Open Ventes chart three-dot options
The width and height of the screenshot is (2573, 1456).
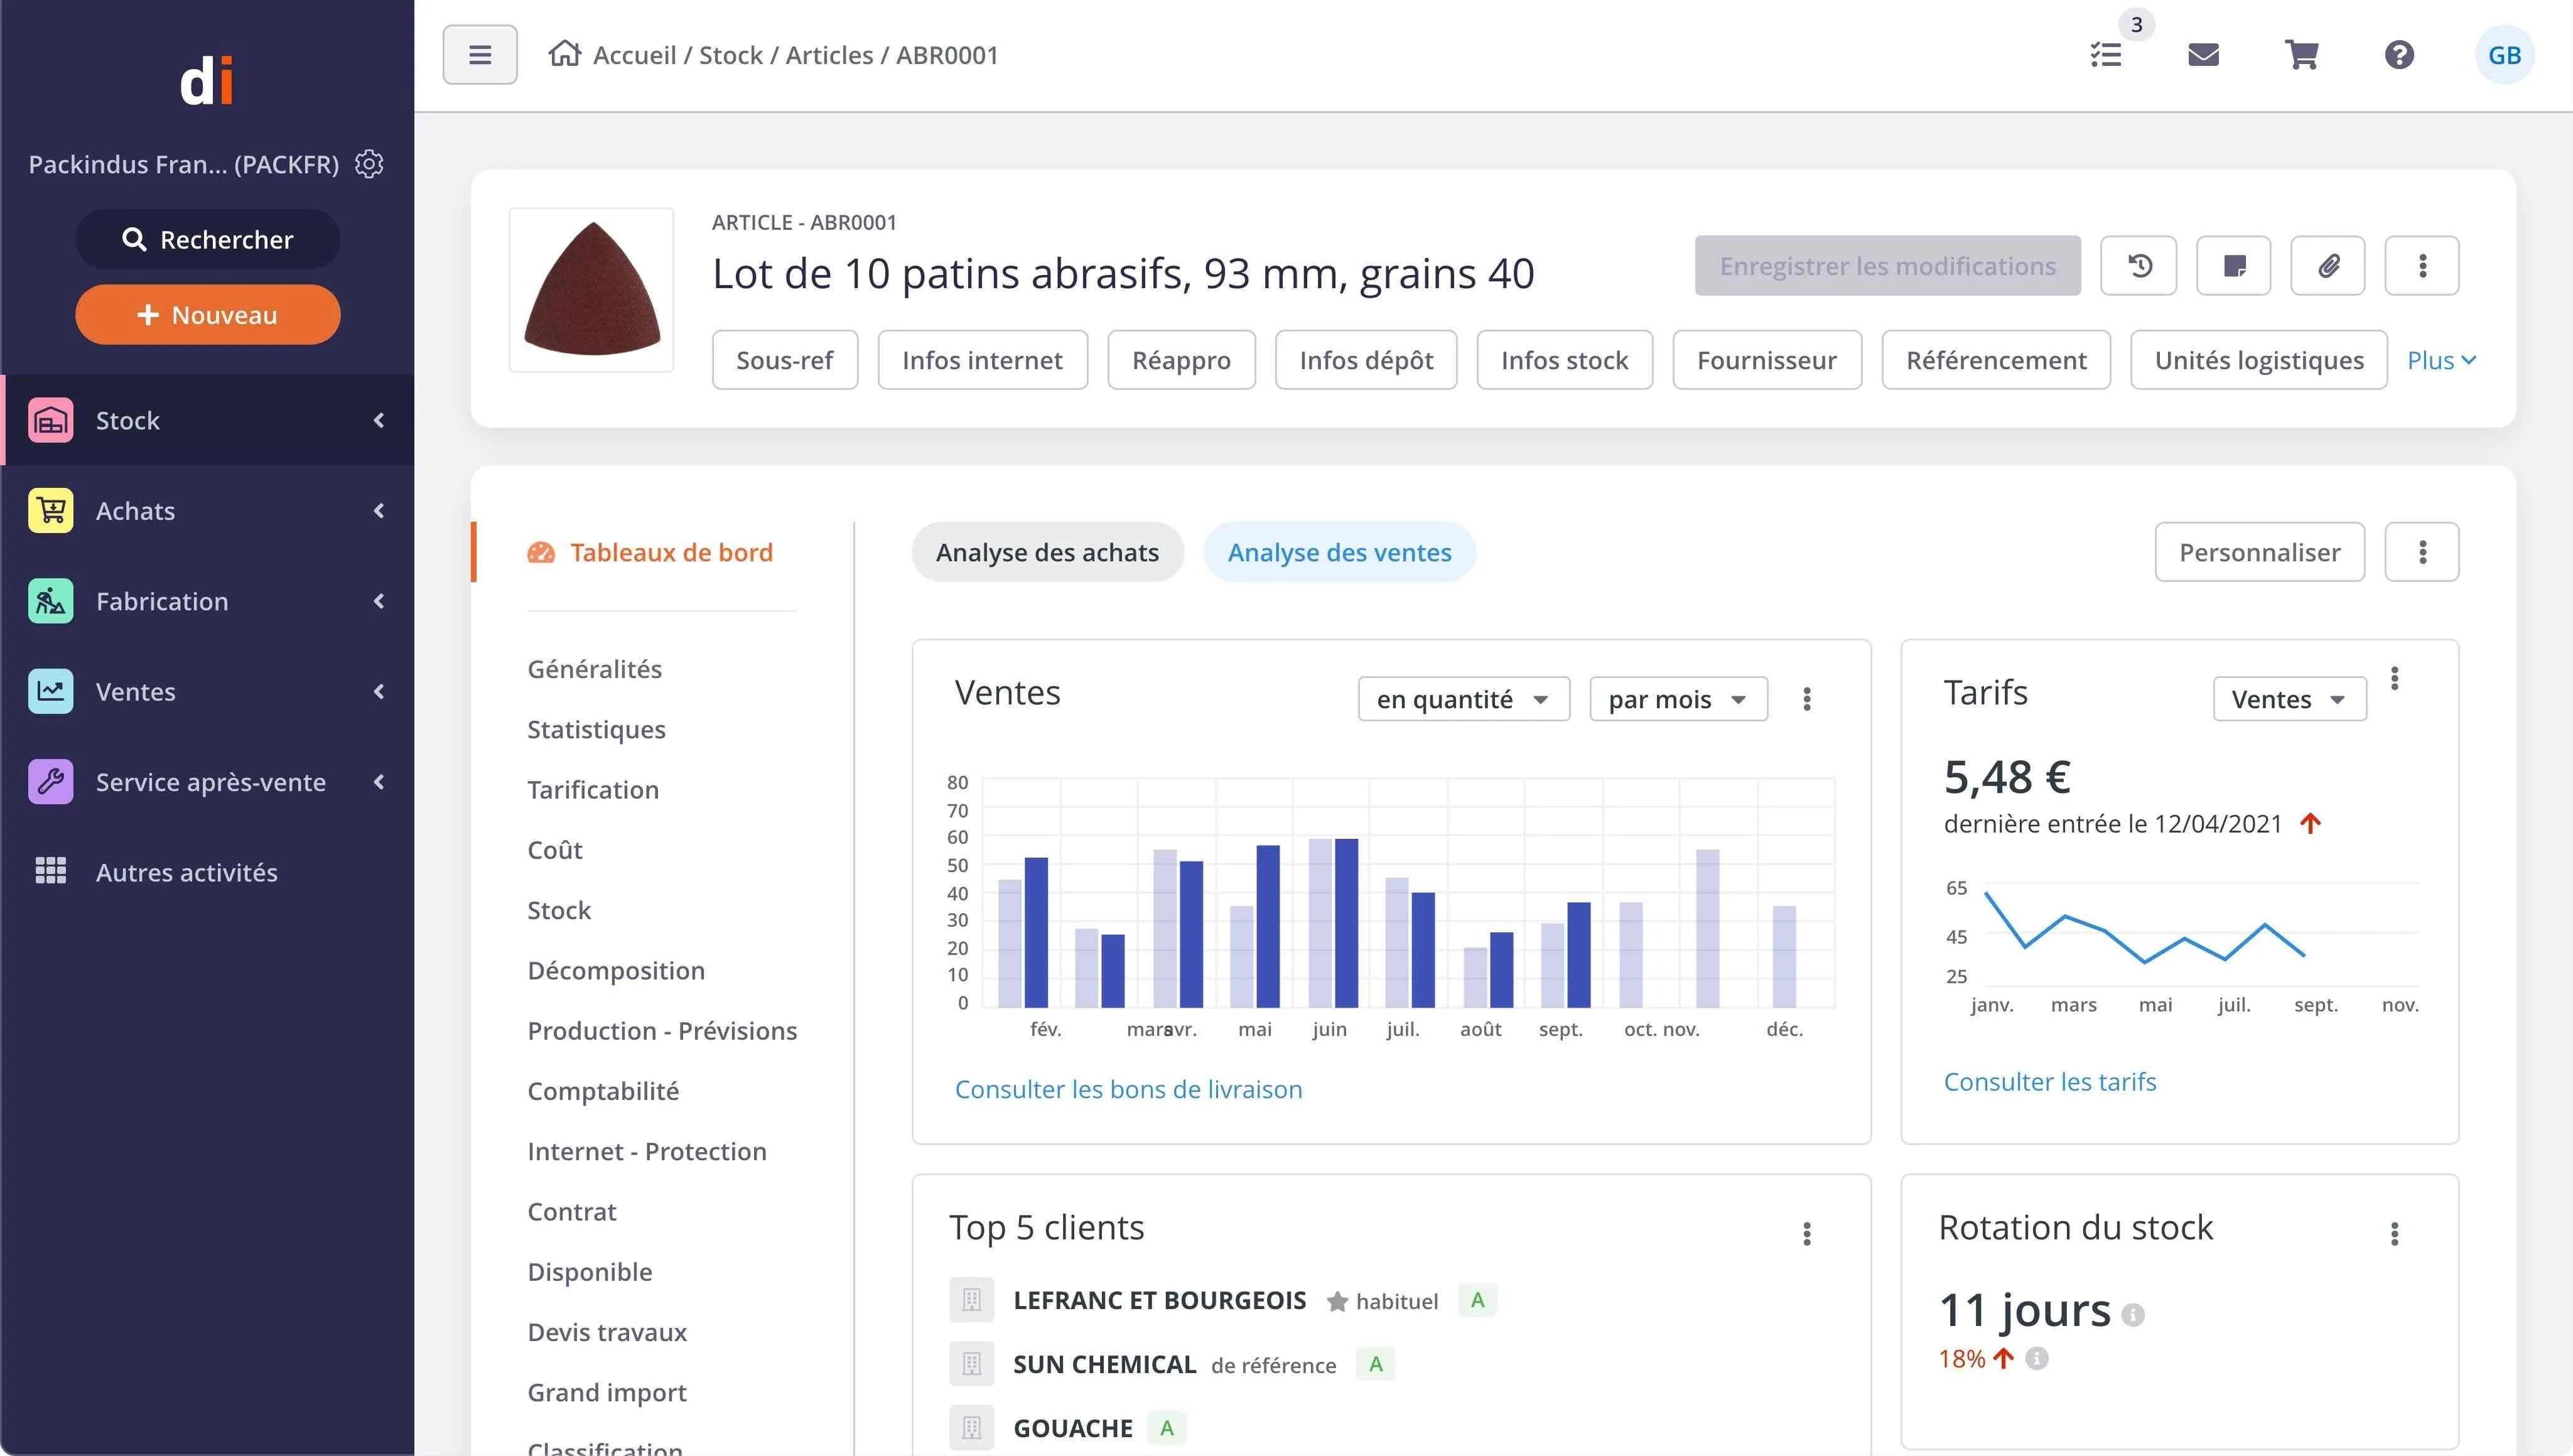1807,699
